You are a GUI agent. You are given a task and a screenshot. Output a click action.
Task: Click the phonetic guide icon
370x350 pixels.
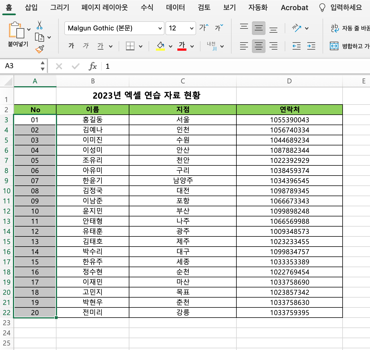click(212, 46)
